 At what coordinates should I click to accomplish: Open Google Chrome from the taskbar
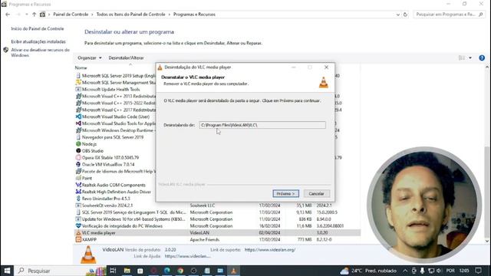pos(180,271)
